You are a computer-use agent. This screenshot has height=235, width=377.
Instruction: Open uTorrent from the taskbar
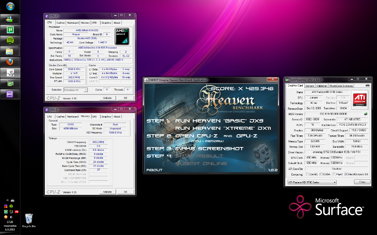(10, 30)
